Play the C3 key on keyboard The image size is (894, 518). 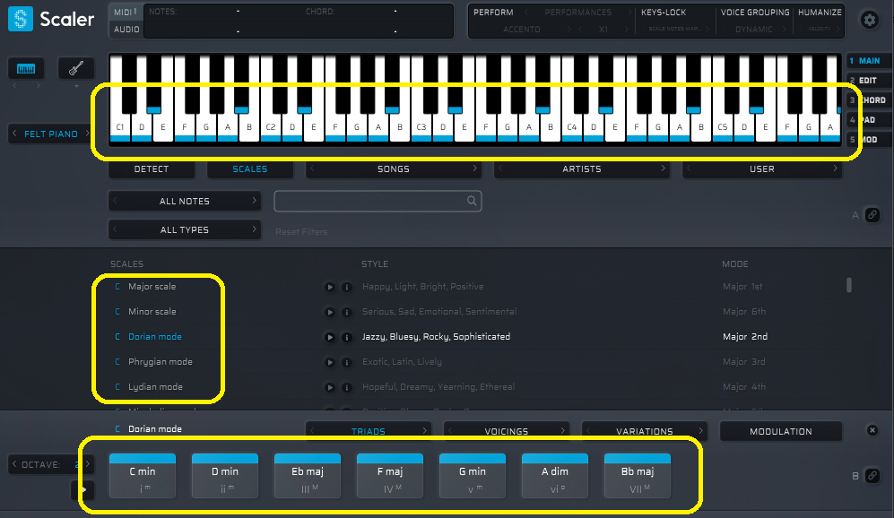(421, 127)
